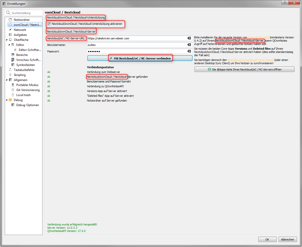The height and width of the screenshot is (247, 302).
Task: Open Git-Versionierung via its clock icon
Action: coord(13,90)
